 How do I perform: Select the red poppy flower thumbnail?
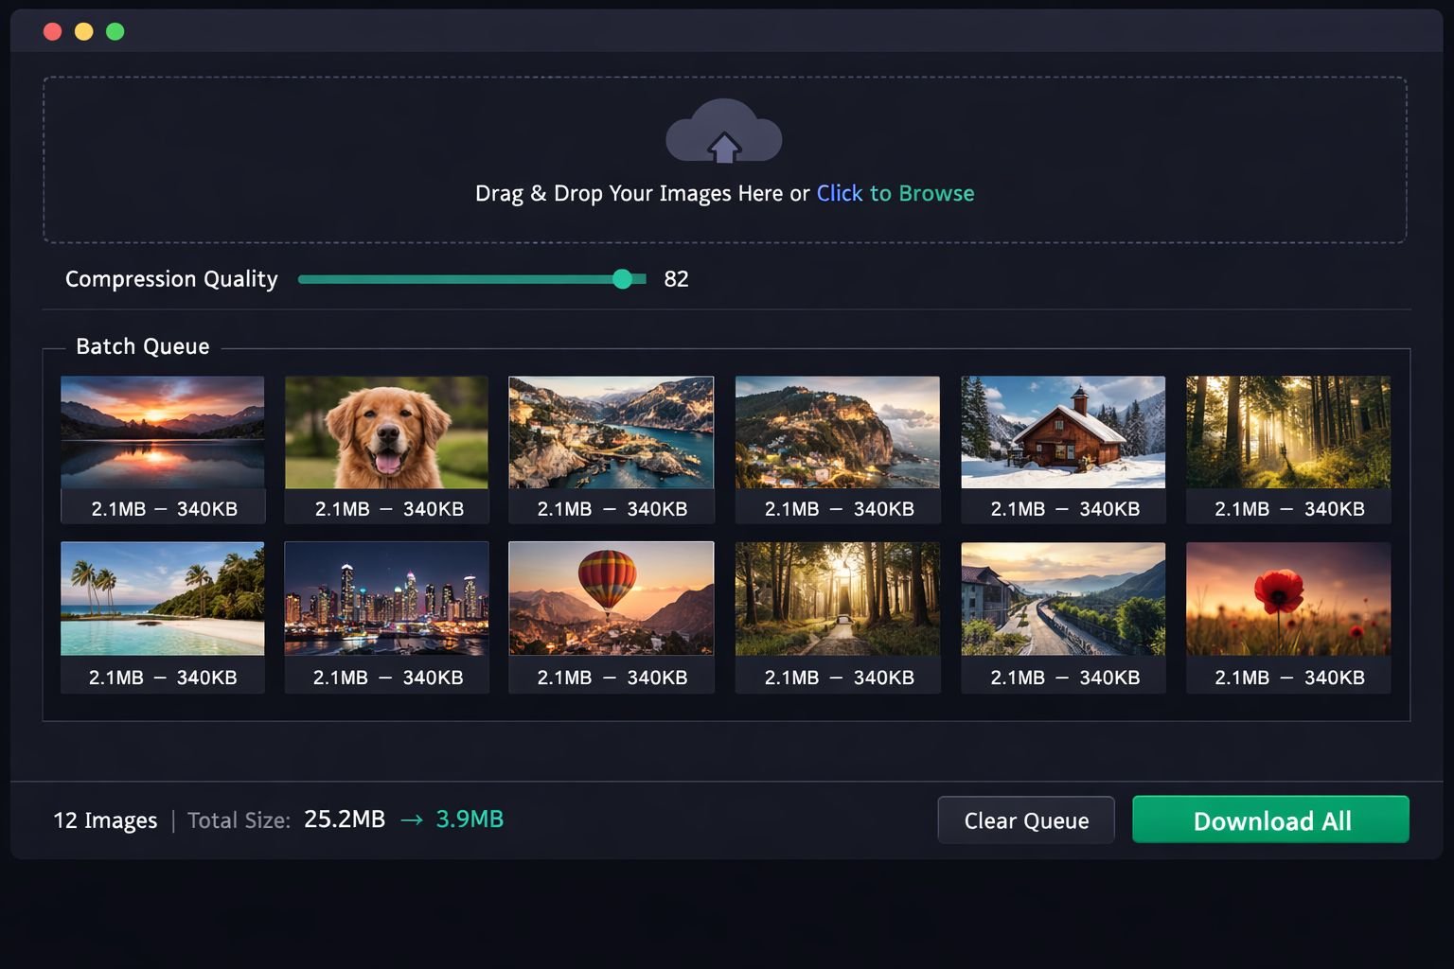[x=1288, y=598]
